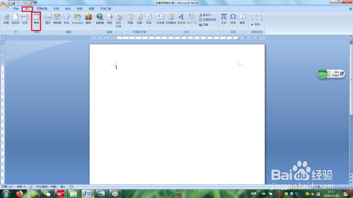Click the proofing check icon in status bar
Image resolution: width=353 pixels, height=198 pixels.
pyautogui.click(x=31, y=187)
